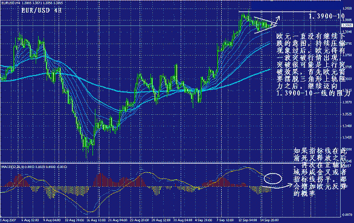Click the "1.3900-10" resistance label
This screenshot has width=354, height=223.
pyautogui.click(x=326, y=16)
